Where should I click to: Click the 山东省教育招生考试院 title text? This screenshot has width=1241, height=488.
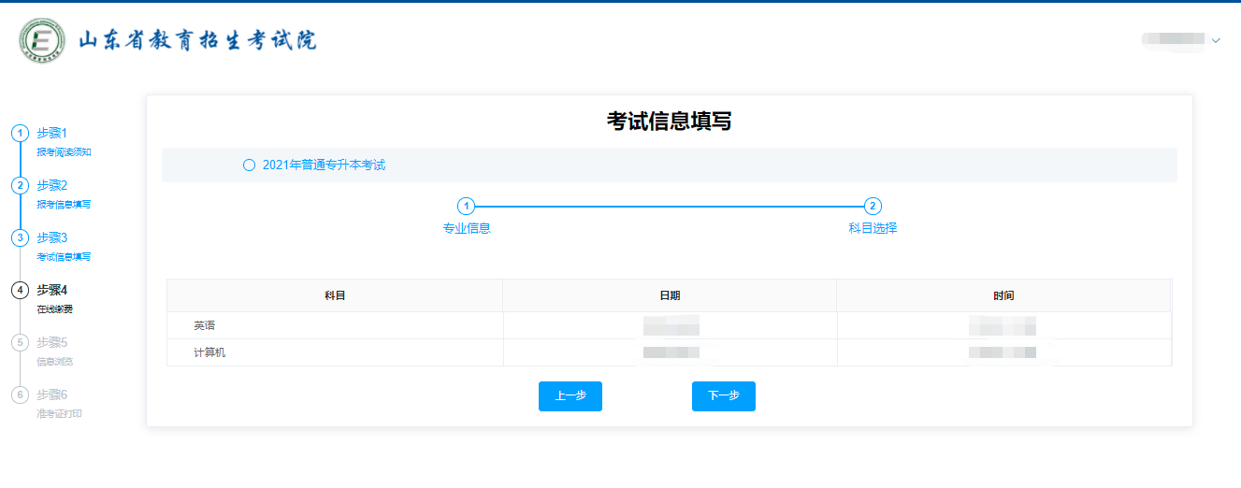pyautogui.click(x=196, y=40)
